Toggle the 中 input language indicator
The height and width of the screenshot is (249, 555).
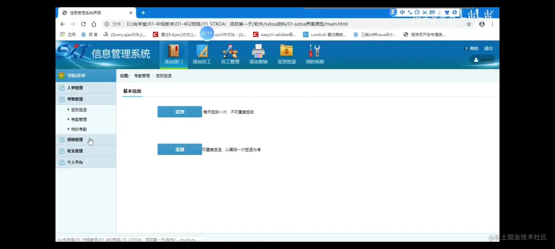(x=402, y=12)
